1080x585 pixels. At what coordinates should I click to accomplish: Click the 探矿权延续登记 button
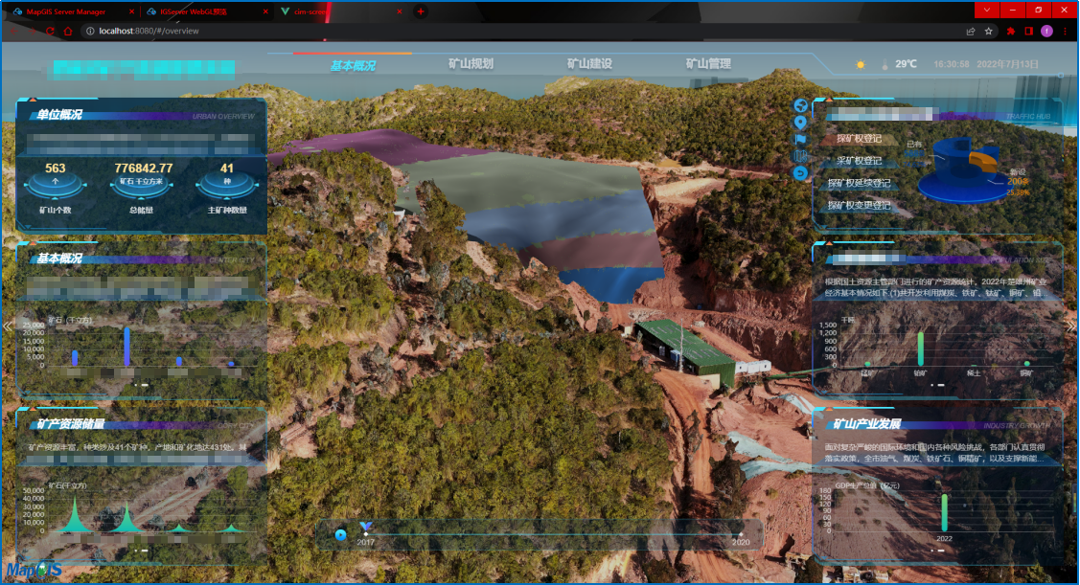[859, 183]
